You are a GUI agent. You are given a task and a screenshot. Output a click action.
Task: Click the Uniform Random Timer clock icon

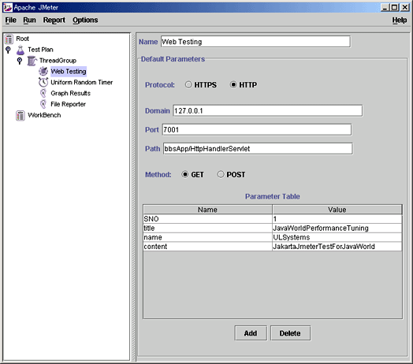(x=43, y=82)
